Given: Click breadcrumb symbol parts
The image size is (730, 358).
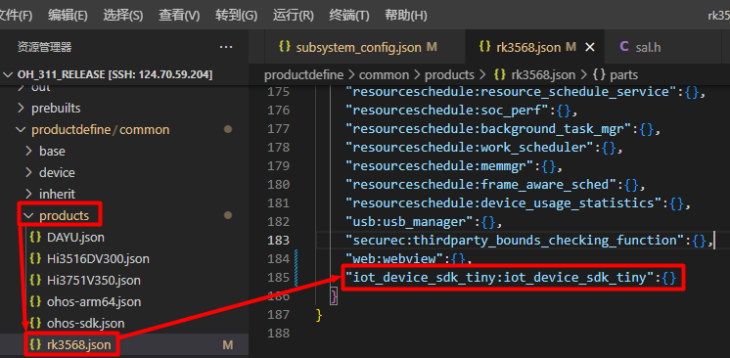Looking at the screenshot, I should [624, 75].
